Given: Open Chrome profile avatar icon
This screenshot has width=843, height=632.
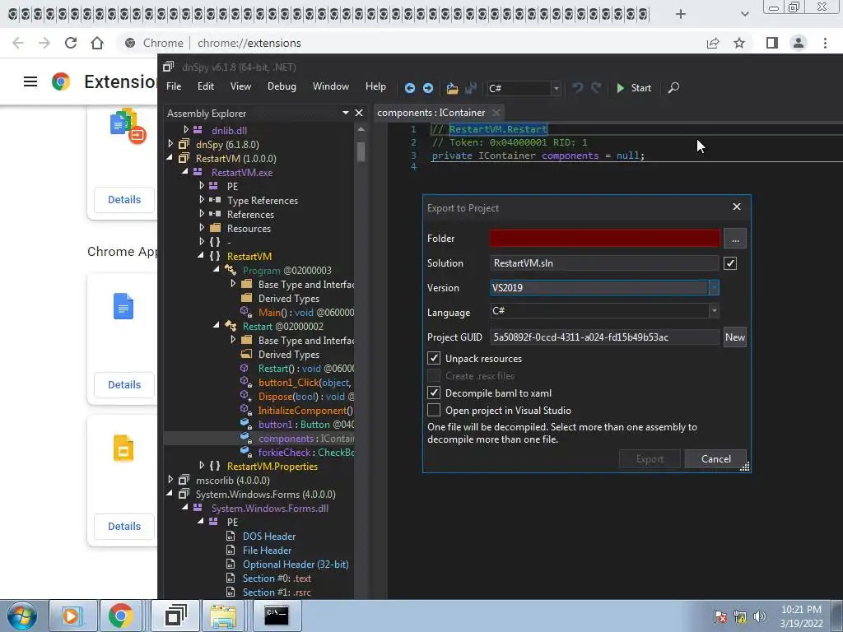Looking at the screenshot, I should [799, 43].
